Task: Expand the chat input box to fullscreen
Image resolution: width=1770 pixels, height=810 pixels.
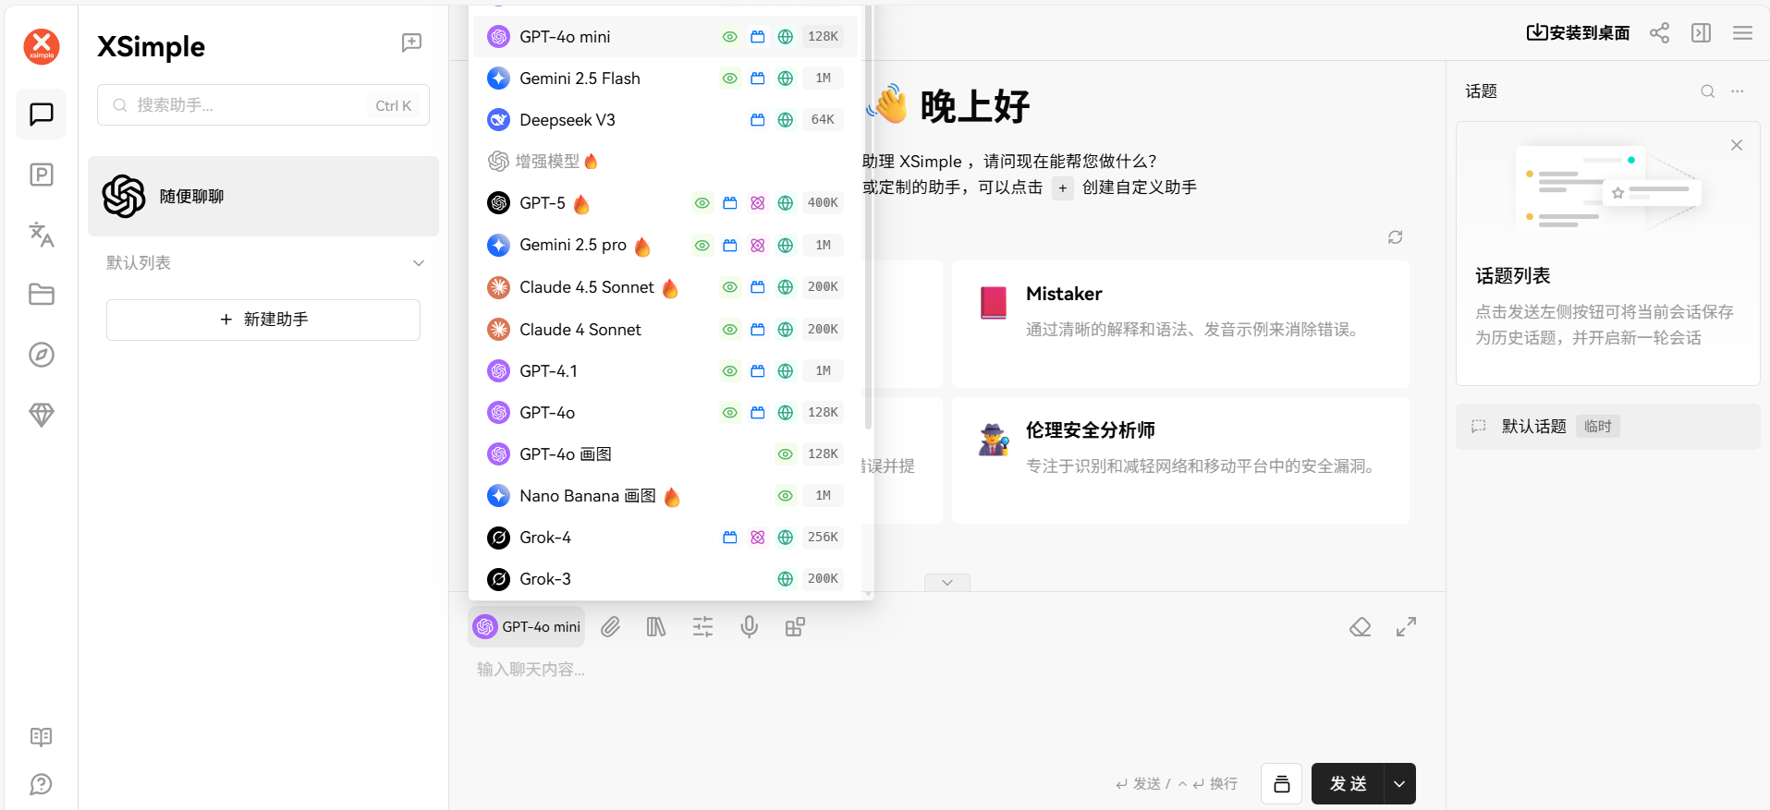Action: point(1406,627)
